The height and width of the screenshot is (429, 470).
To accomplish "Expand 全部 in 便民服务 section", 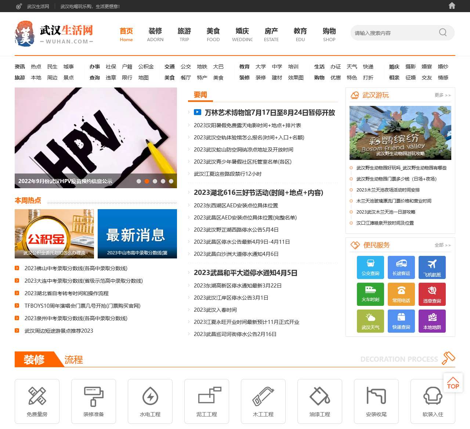I will (442, 245).
